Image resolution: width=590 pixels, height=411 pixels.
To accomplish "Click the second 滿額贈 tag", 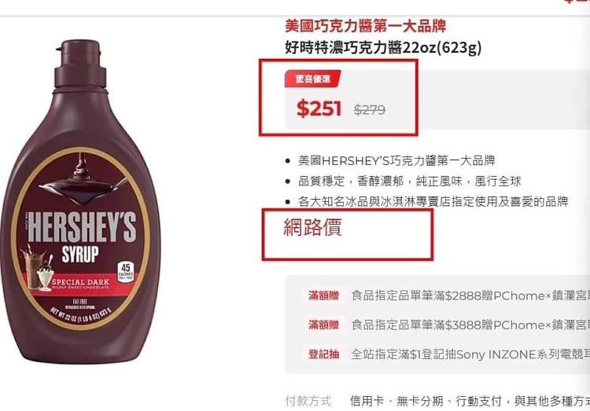I will (323, 325).
